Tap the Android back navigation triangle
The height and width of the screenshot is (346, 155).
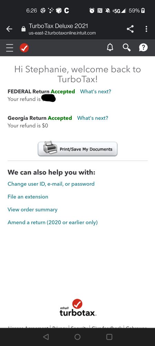tap(46, 337)
